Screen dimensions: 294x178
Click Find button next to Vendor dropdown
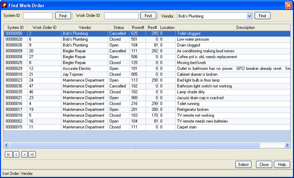(x=262, y=16)
